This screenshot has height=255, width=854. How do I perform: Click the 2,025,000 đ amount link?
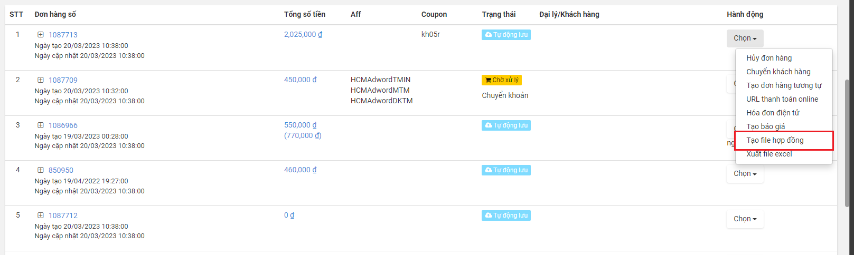pos(303,34)
